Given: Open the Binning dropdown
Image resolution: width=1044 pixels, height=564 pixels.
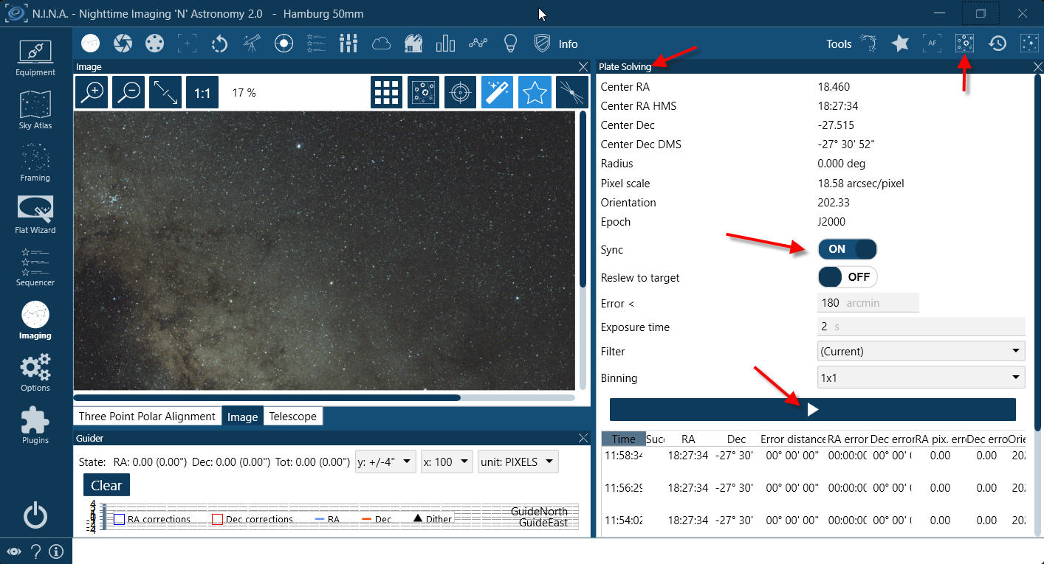Looking at the screenshot, I should click(921, 378).
